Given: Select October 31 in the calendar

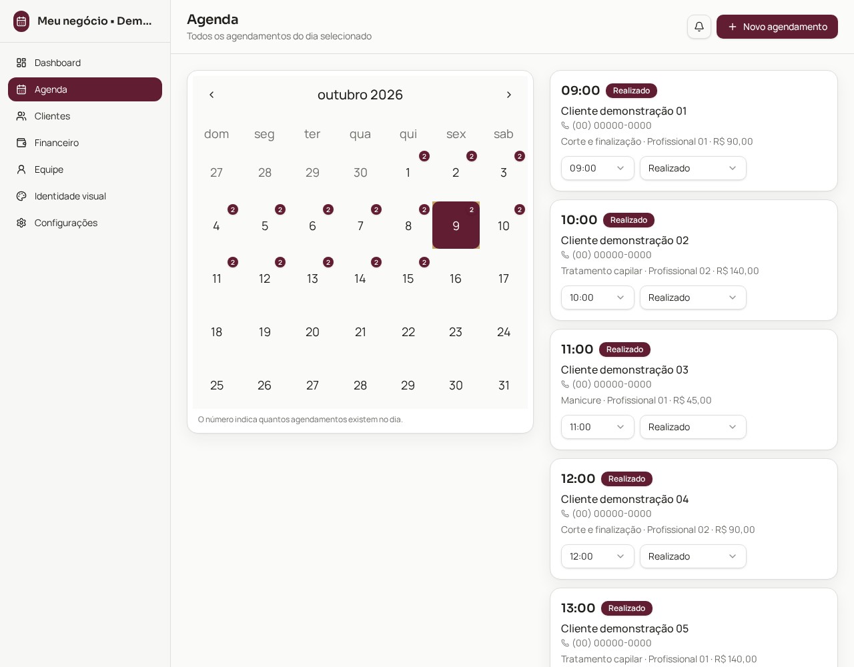Looking at the screenshot, I should (504, 386).
